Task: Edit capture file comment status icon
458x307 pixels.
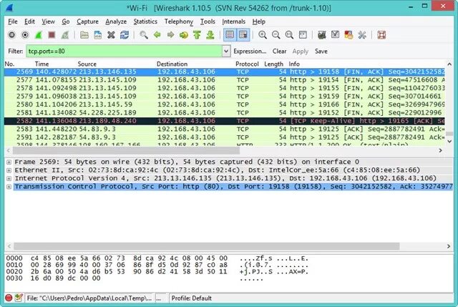Action: pyautogui.click(x=19, y=298)
